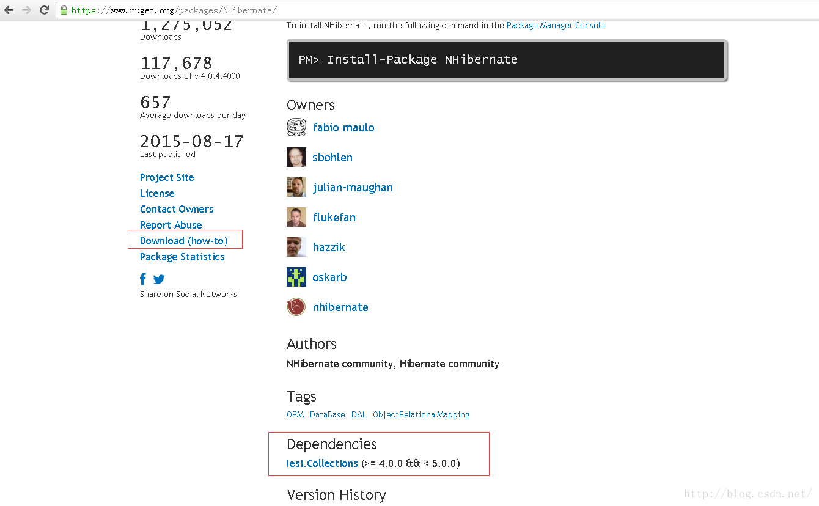Click the Tags heading
Screen dimensions: 819x506
point(302,397)
